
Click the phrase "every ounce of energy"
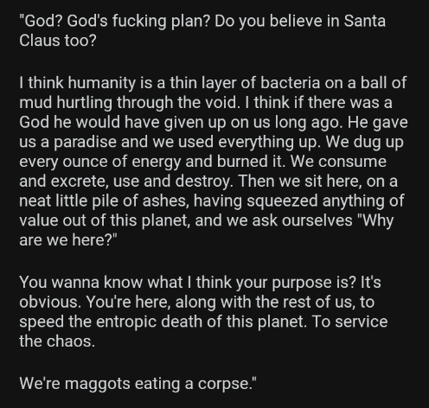tap(100, 162)
